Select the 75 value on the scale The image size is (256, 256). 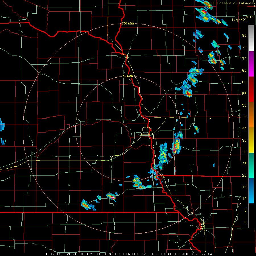click(244, 47)
